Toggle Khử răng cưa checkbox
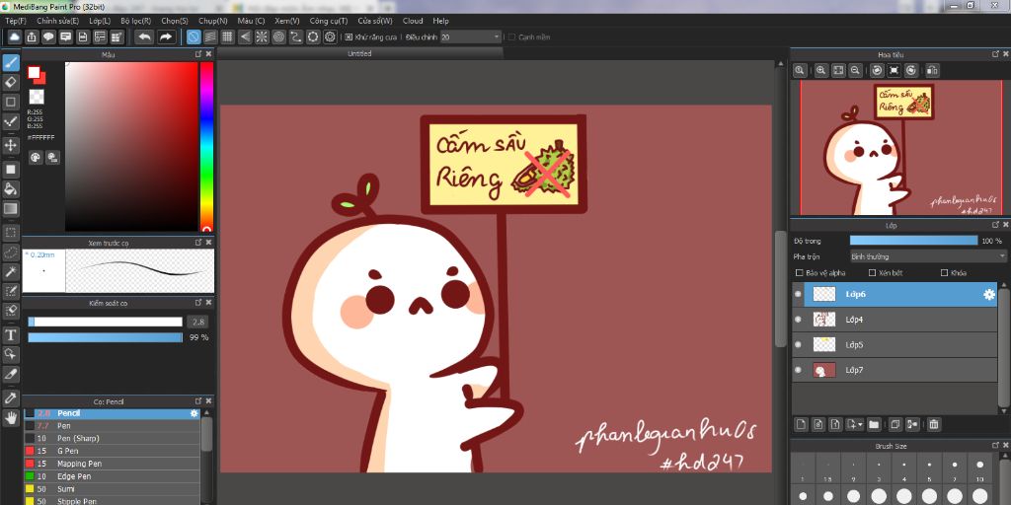Image resolution: width=1011 pixels, height=505 pixels. 349,37
